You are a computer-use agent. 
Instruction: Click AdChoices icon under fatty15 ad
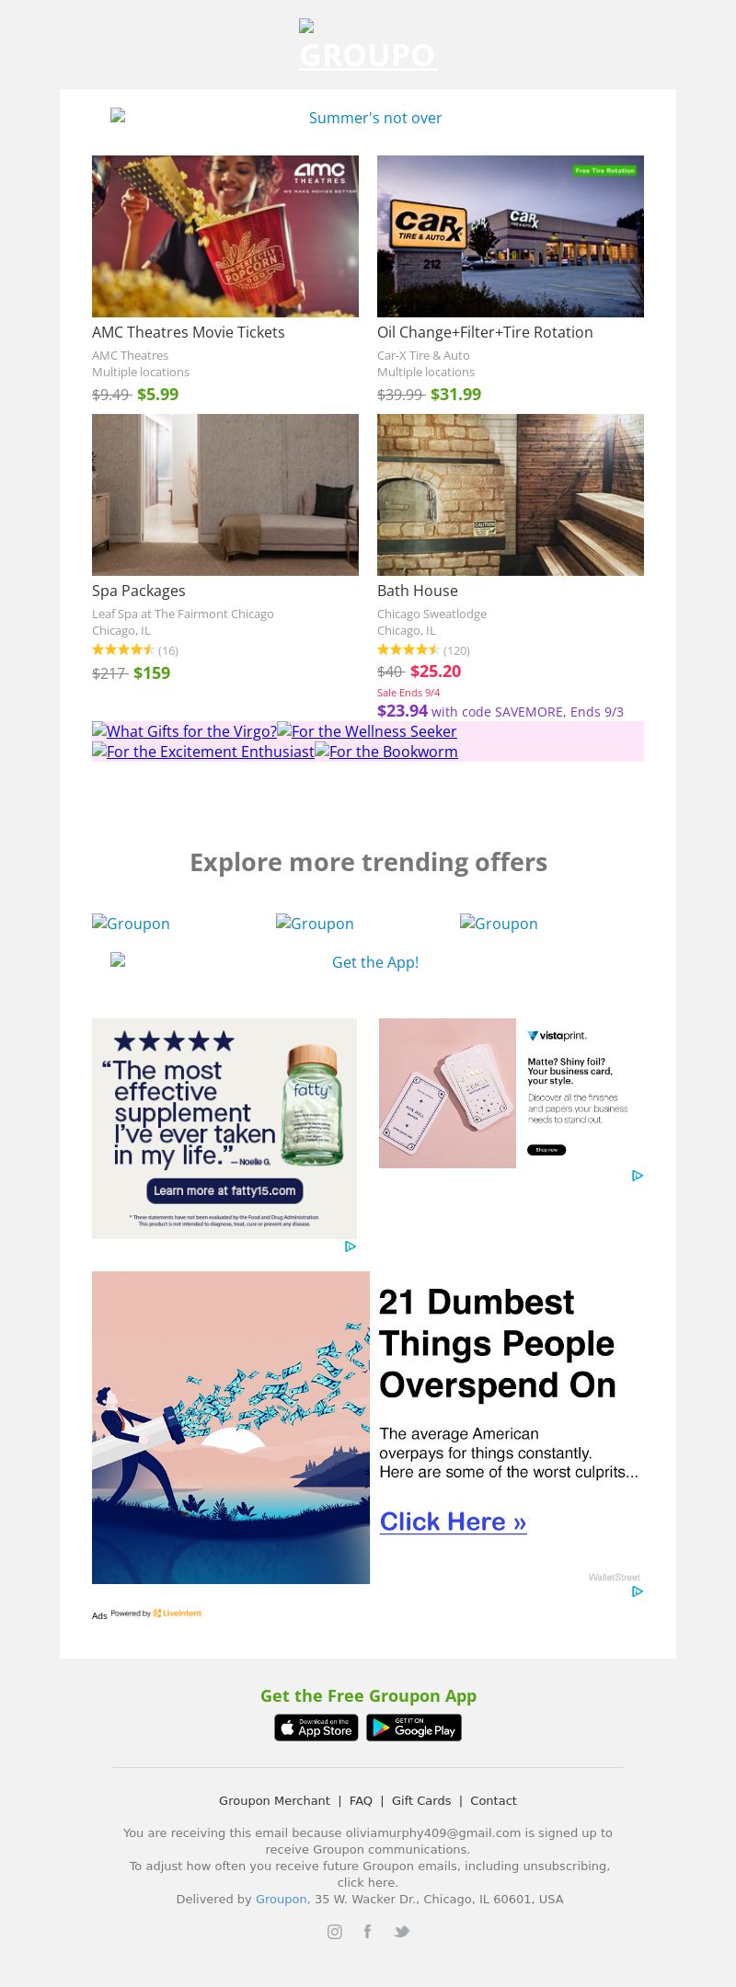(351, 1246)
